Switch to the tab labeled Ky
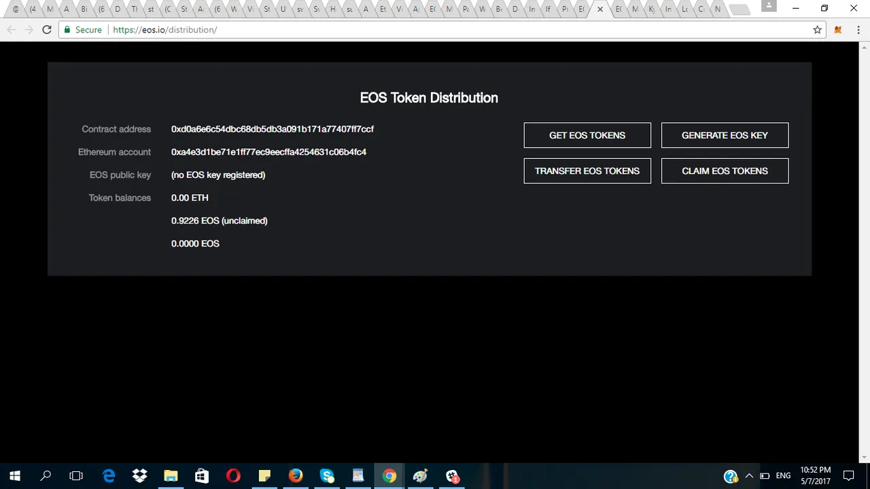 click(x=652, y=10)
